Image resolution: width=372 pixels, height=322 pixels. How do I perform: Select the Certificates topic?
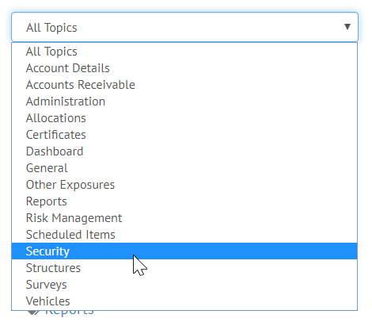coord(184,135)
